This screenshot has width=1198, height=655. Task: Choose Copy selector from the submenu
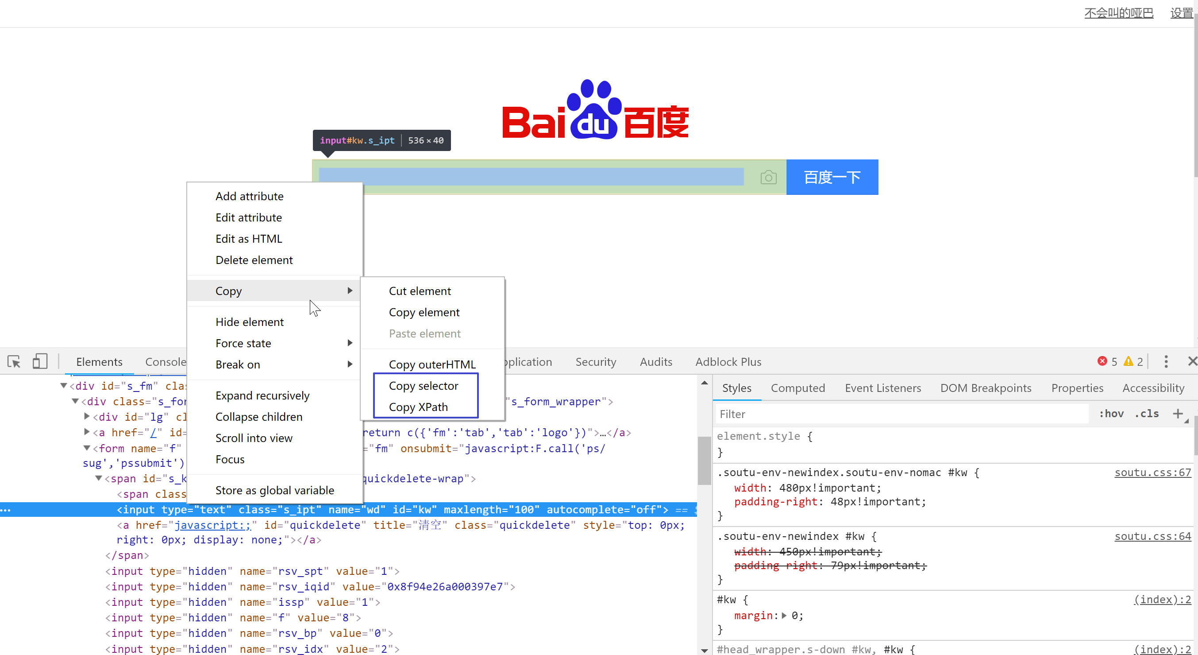[x=423, y=385]
